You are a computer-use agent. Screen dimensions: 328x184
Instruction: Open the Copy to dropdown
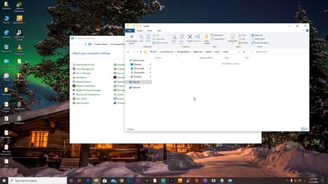click(181, 39)
